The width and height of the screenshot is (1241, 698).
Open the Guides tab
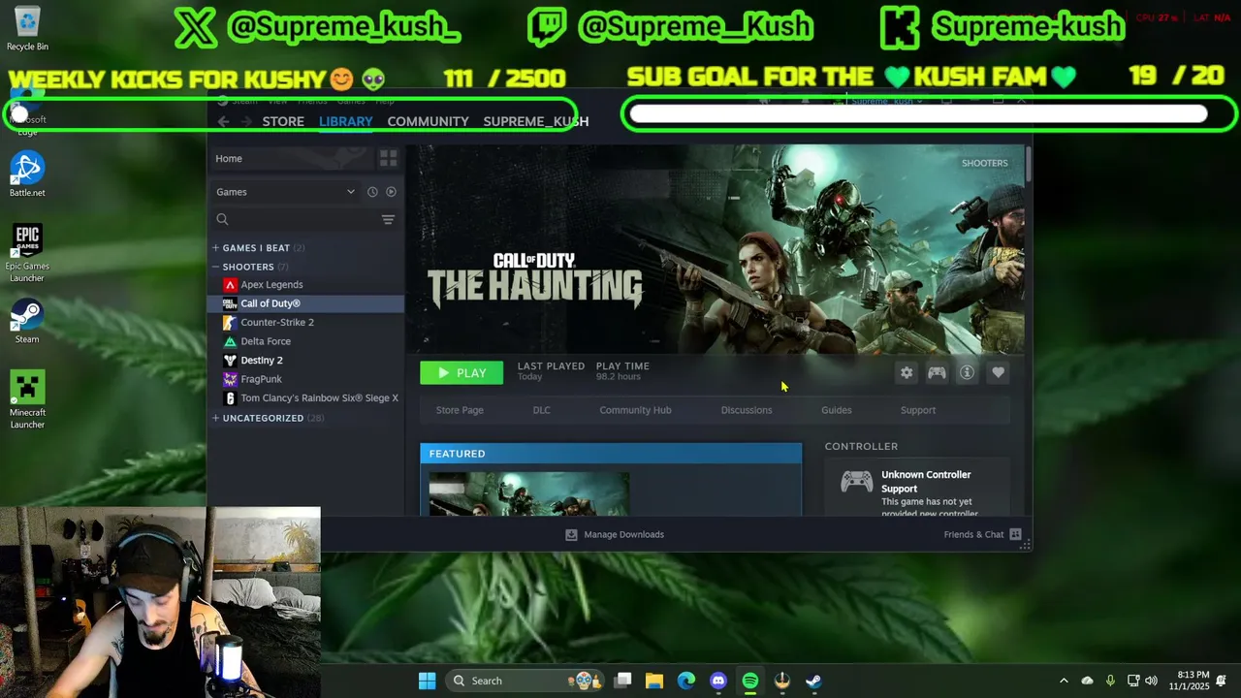836,410
